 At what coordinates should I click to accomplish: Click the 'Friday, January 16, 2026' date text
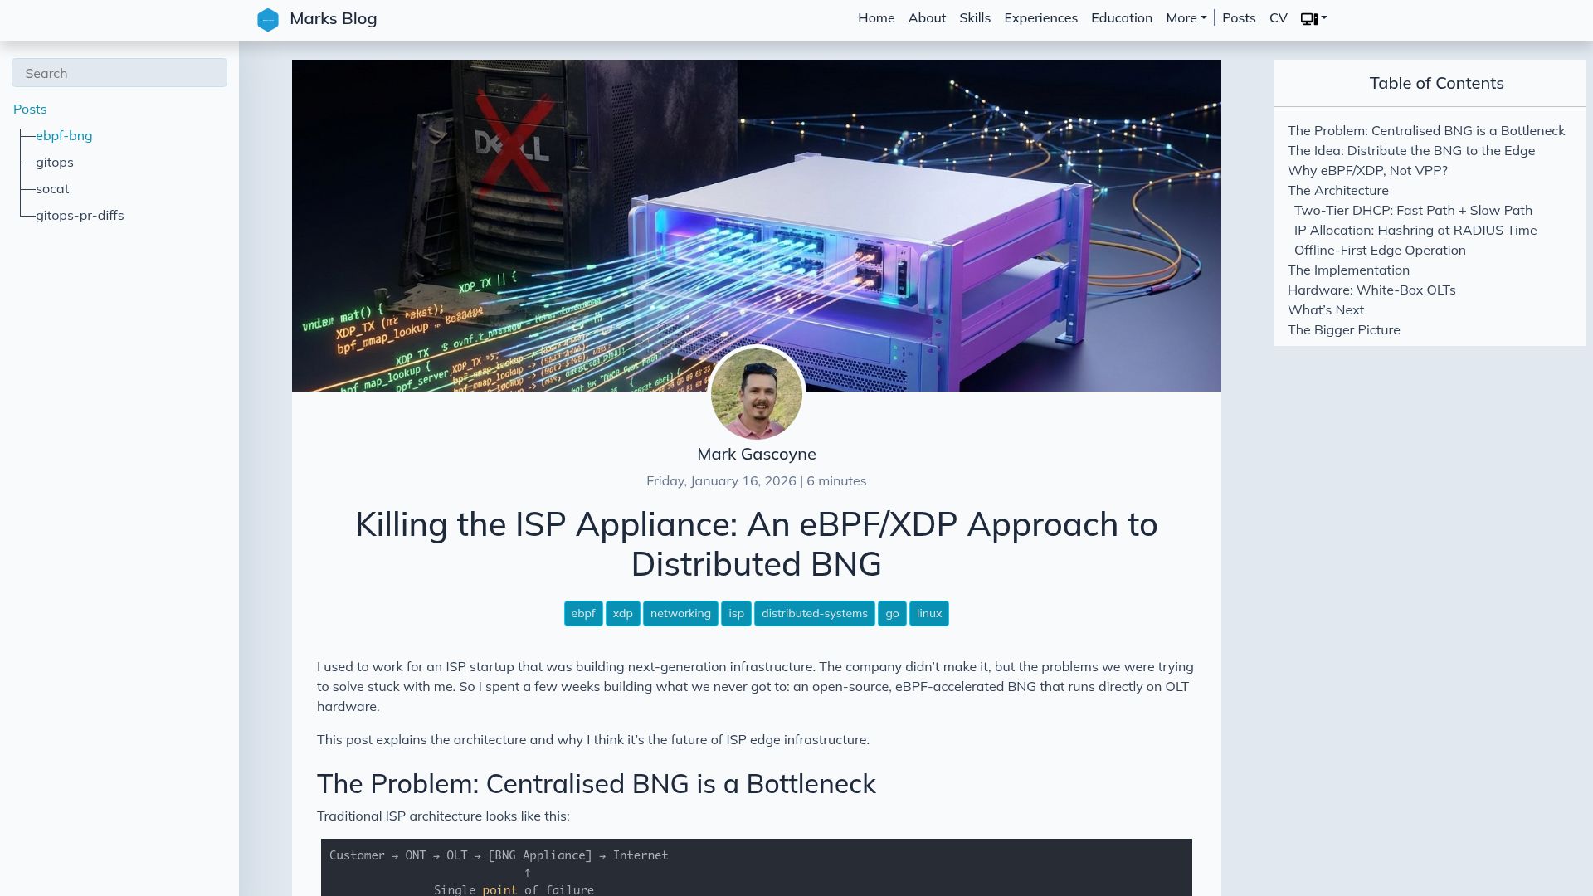tap(721, 481)
